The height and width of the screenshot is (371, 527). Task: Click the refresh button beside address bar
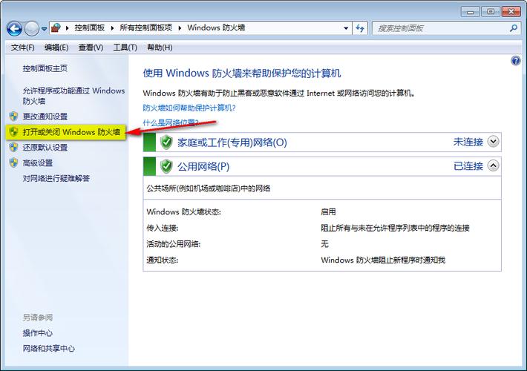(x=360, y=28)
